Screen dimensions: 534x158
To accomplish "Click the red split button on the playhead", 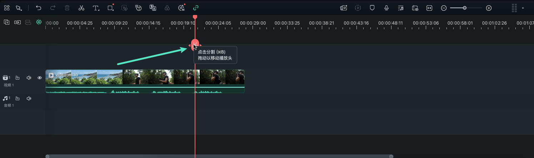I will click(195, 44).
